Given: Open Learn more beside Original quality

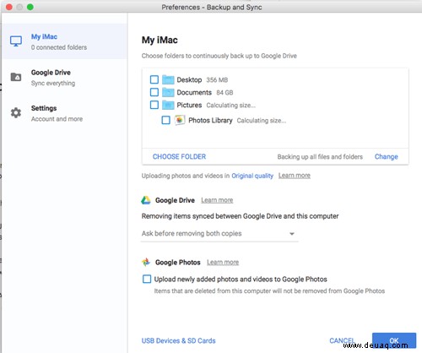Looking at the screenshot, I should click(295, 176).
